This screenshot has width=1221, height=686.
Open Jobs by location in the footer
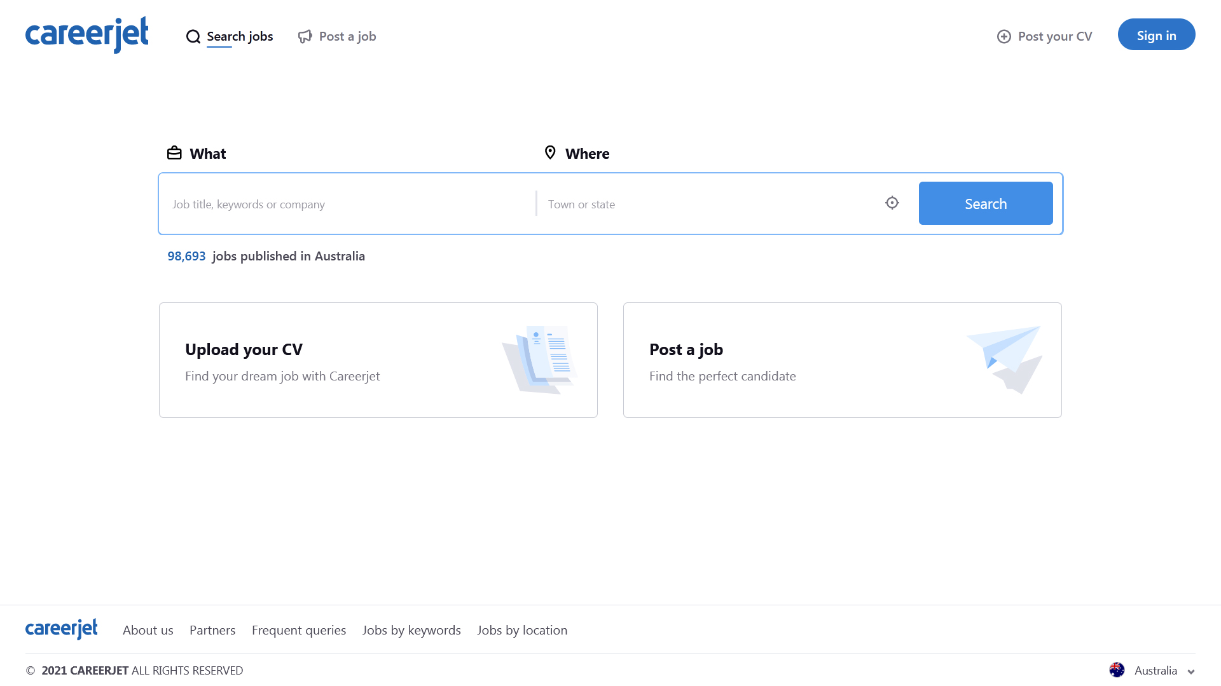point(522,629)
